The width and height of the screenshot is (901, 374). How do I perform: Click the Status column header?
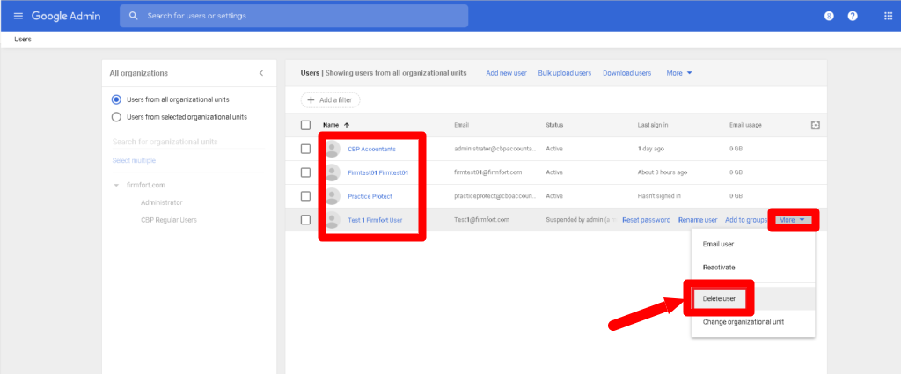click(554, 125)
